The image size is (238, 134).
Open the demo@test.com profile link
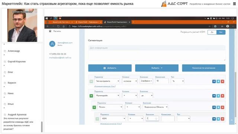[65, 43]
